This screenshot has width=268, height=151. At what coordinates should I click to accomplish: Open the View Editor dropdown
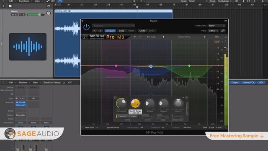(x=214, y=31)
